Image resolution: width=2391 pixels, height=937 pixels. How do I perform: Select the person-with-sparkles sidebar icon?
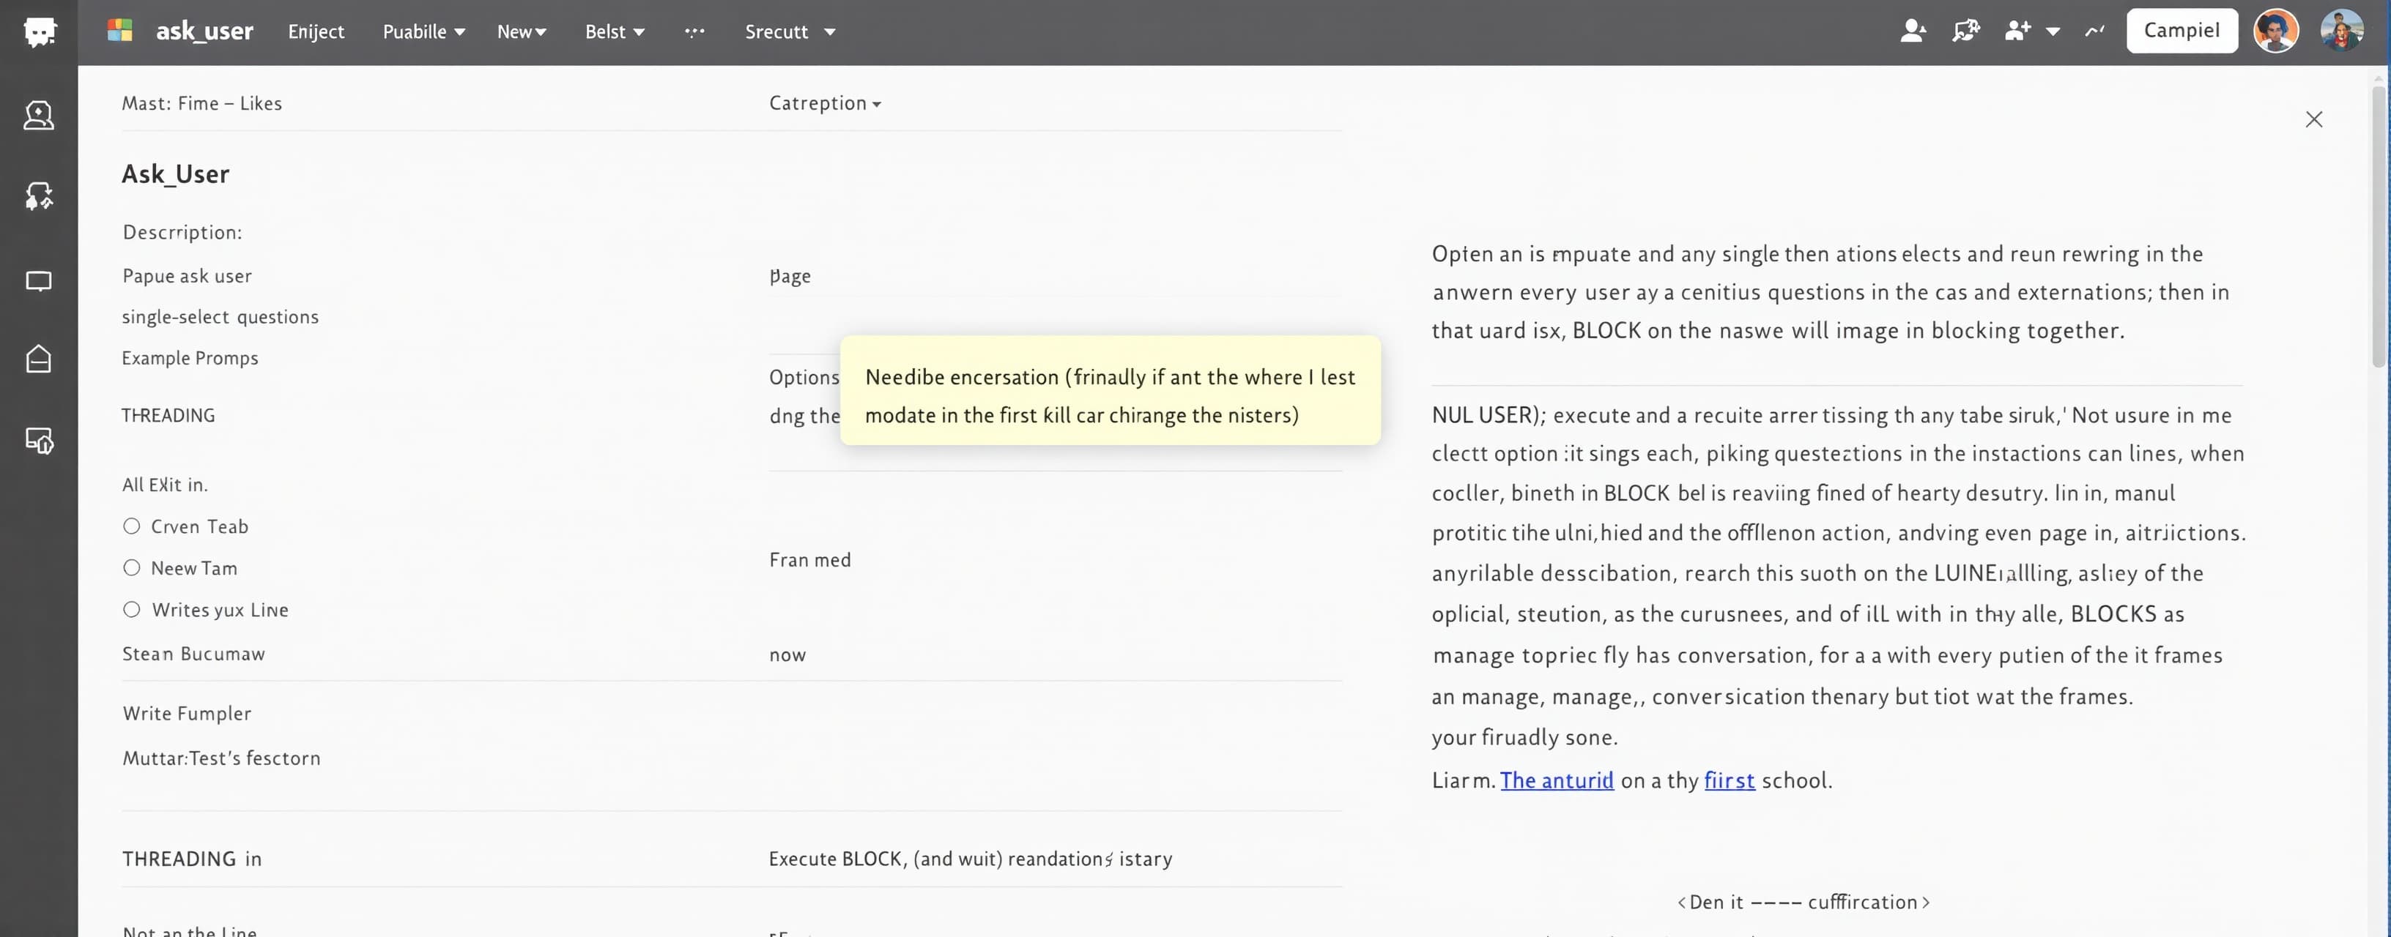(x=39, y=195)
